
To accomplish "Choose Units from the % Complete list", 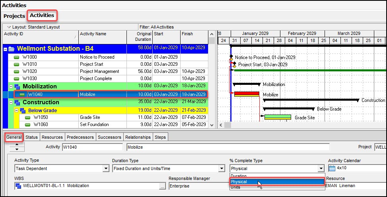I will coord(277,187).
